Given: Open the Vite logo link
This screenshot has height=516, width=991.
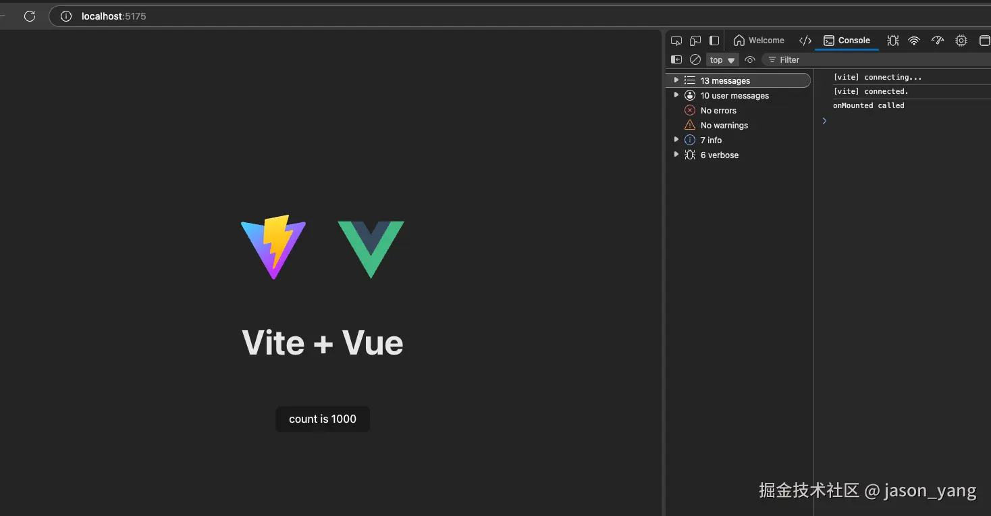Looking at the screenshot, I should pos(273,247).
